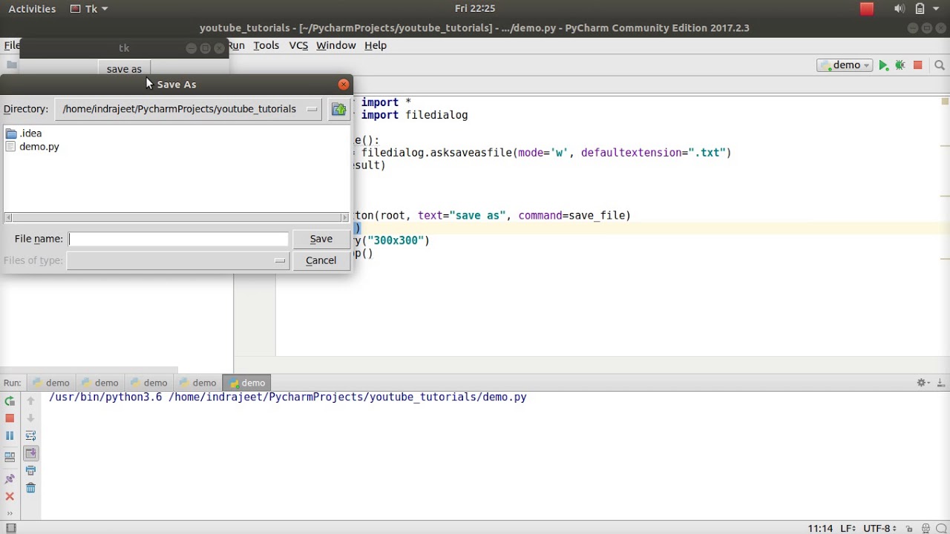This screenshot has width=950, height=534.
Task: Click the red recording indicator in top bar
Action: point(867,9)
